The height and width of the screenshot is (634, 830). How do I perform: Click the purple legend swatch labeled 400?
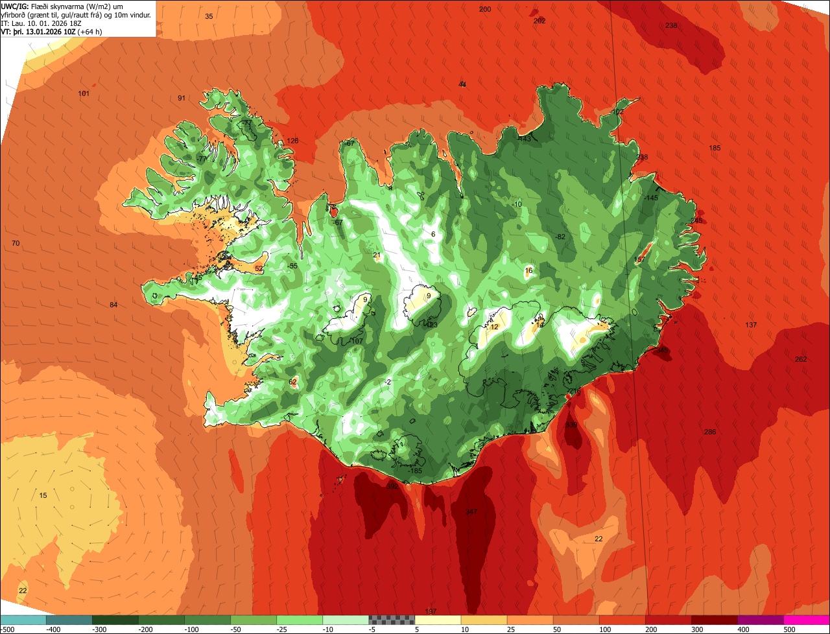[761, 620]
